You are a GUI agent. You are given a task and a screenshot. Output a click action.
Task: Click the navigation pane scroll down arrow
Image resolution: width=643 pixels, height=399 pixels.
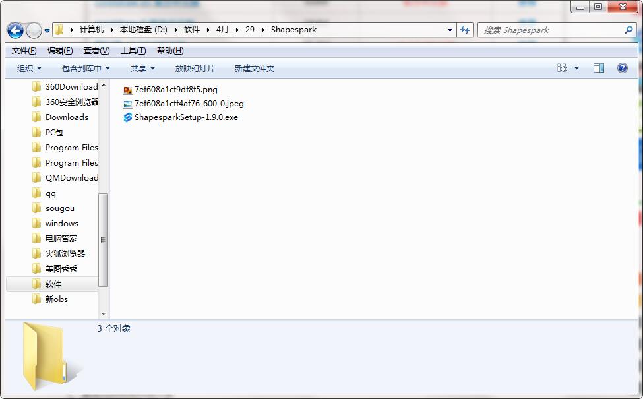tap(104, 314)
